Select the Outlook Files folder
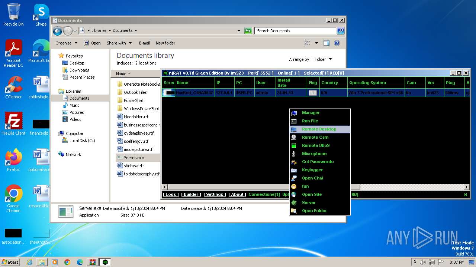 click(x=135, y=92)
